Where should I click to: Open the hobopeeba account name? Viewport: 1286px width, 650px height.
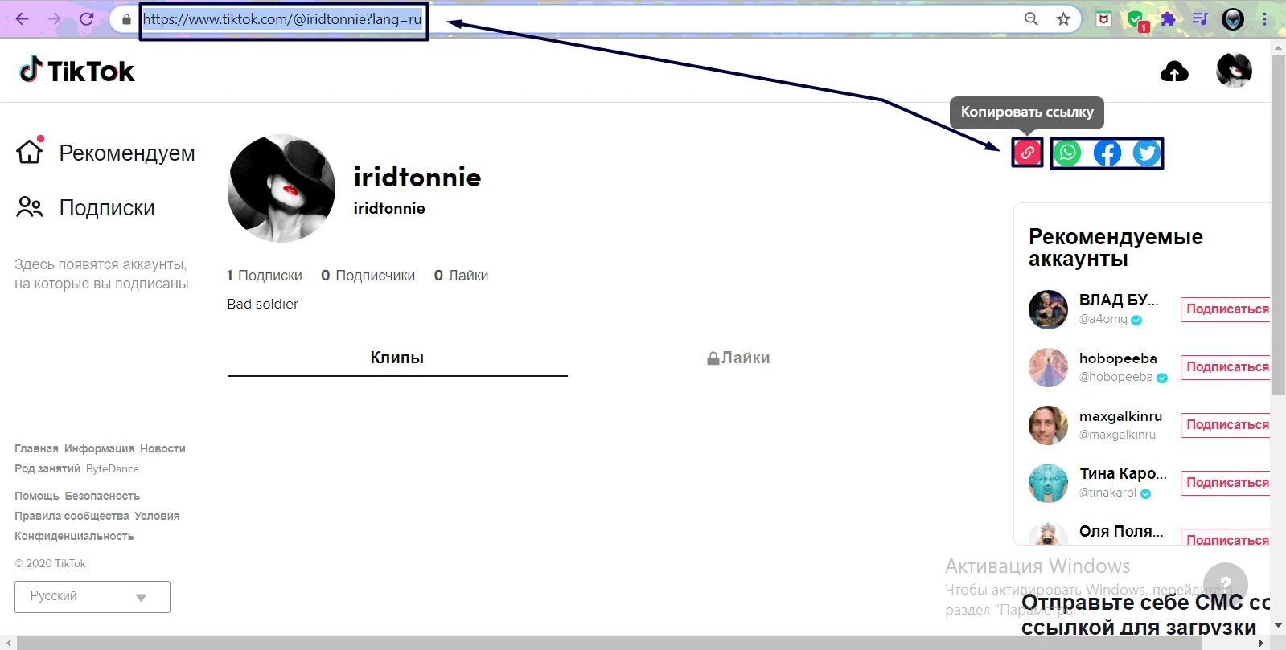[x=1118, y=358]
